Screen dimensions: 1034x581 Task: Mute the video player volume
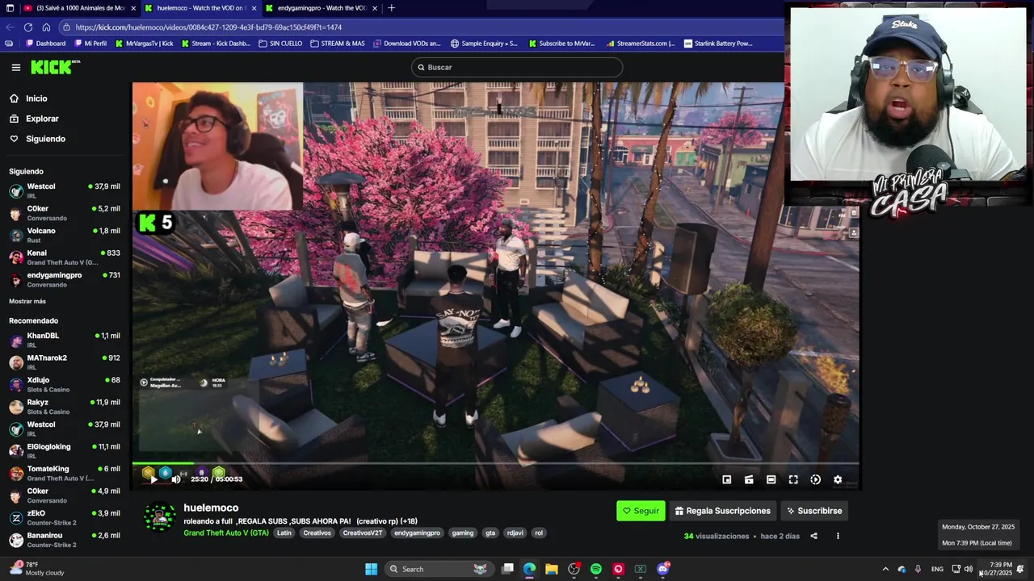(176, 479)
